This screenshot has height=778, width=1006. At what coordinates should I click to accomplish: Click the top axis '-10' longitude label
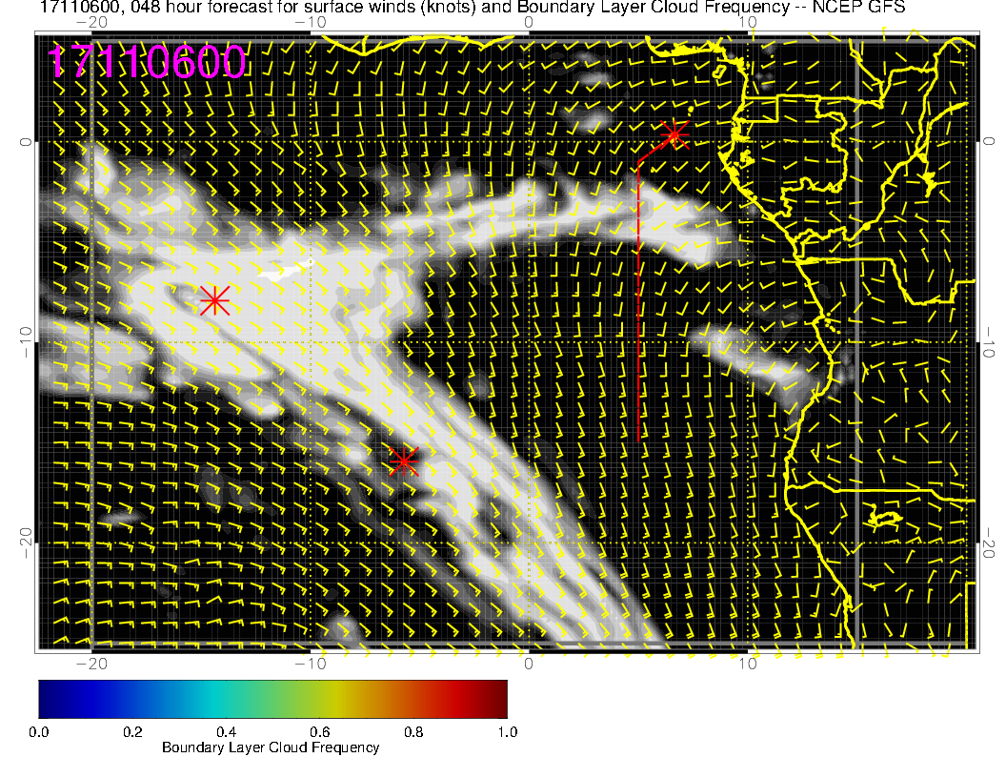coord(311,22)
